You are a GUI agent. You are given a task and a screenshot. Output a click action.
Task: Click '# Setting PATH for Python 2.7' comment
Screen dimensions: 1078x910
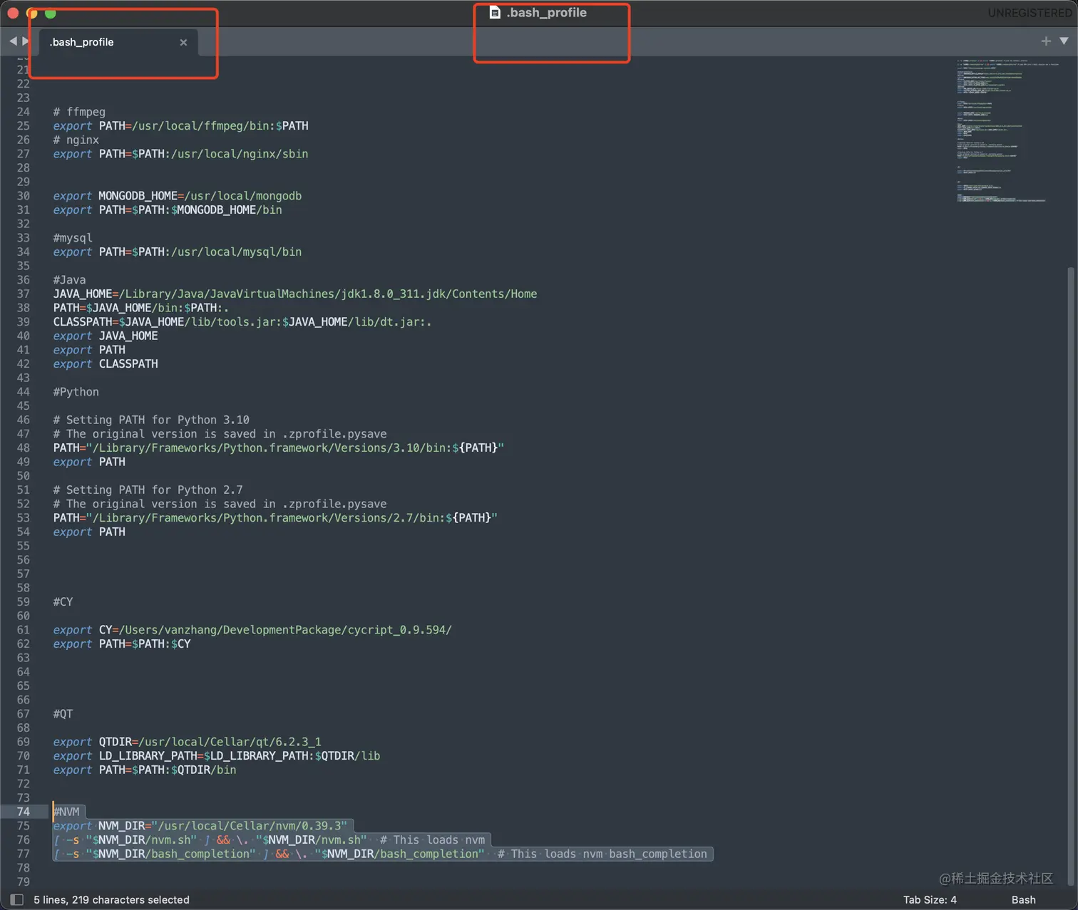[148, 490]
